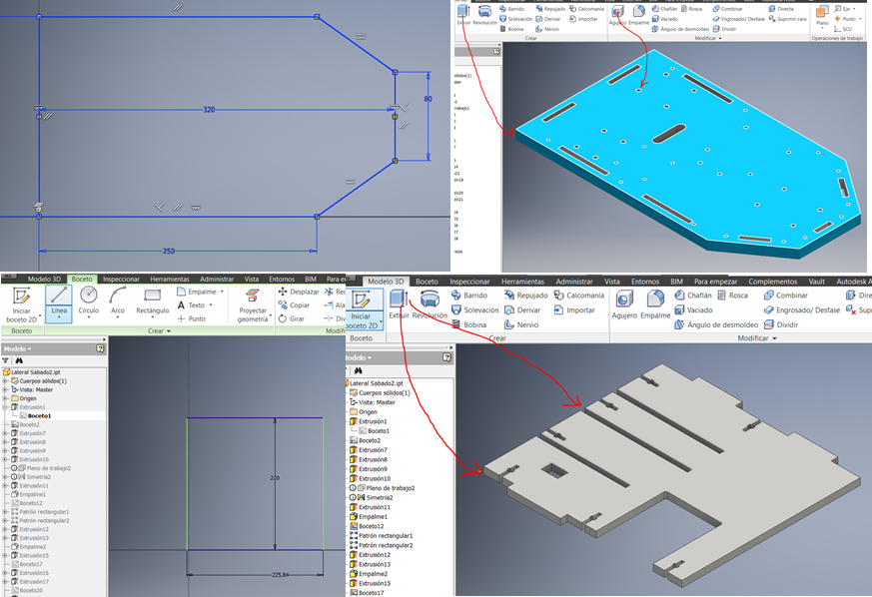
Task: Close the Boceto-tab Modelo browser panel
Action: click(104, 339)
